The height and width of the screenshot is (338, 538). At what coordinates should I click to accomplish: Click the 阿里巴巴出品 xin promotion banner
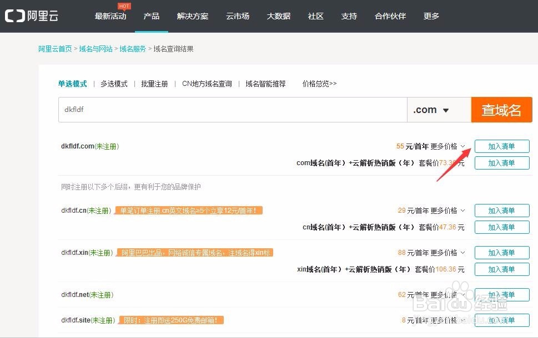pos(195,253)
